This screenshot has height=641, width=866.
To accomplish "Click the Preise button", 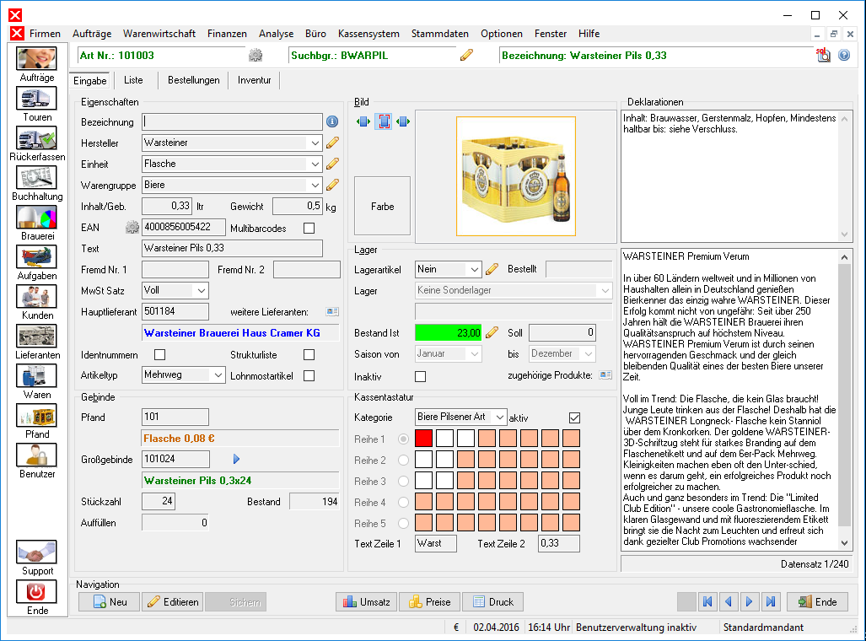I will (x=430, y=601).
